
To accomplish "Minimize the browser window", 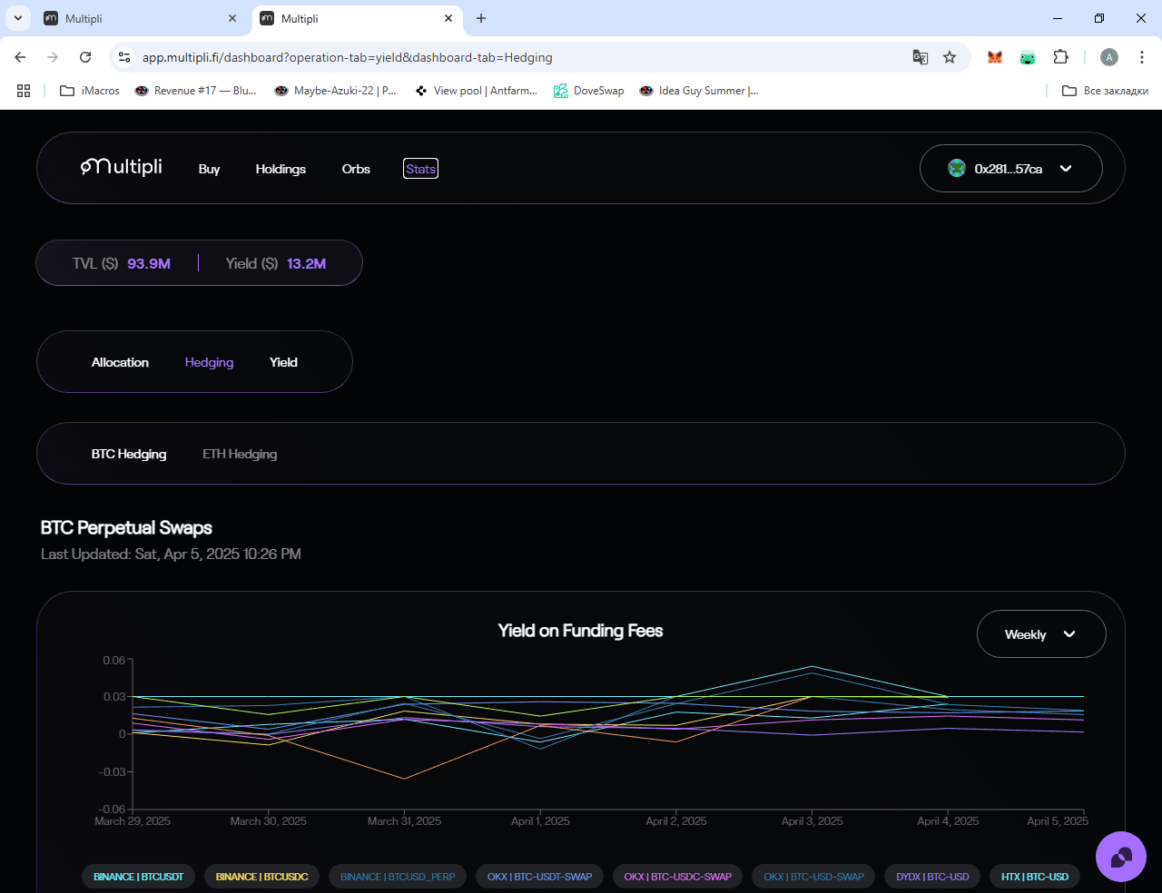I will pos(1058,18).
